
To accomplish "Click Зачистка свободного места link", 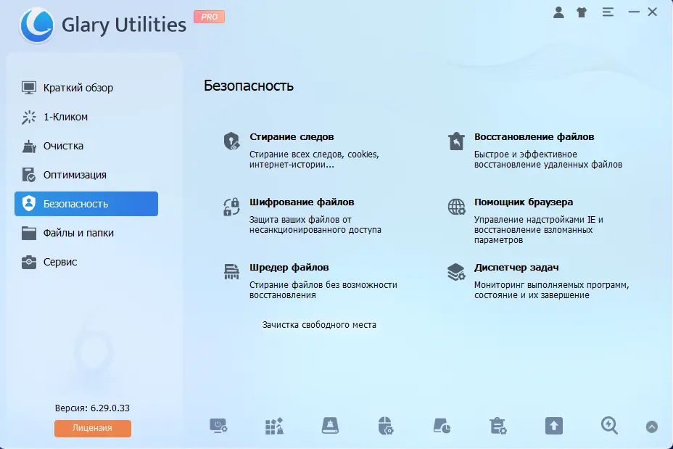I will pyautogui.click(x=319, y=325).
